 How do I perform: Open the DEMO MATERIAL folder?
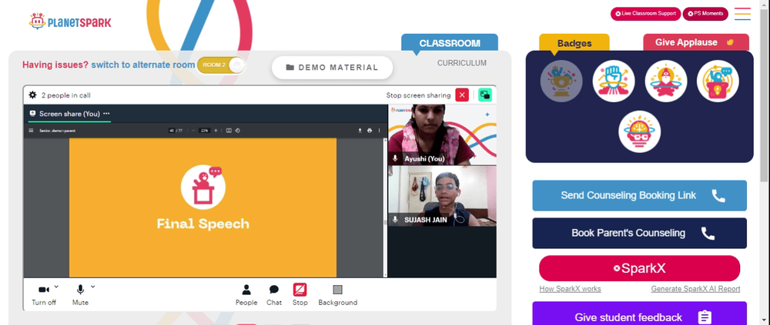pos(333,68)
